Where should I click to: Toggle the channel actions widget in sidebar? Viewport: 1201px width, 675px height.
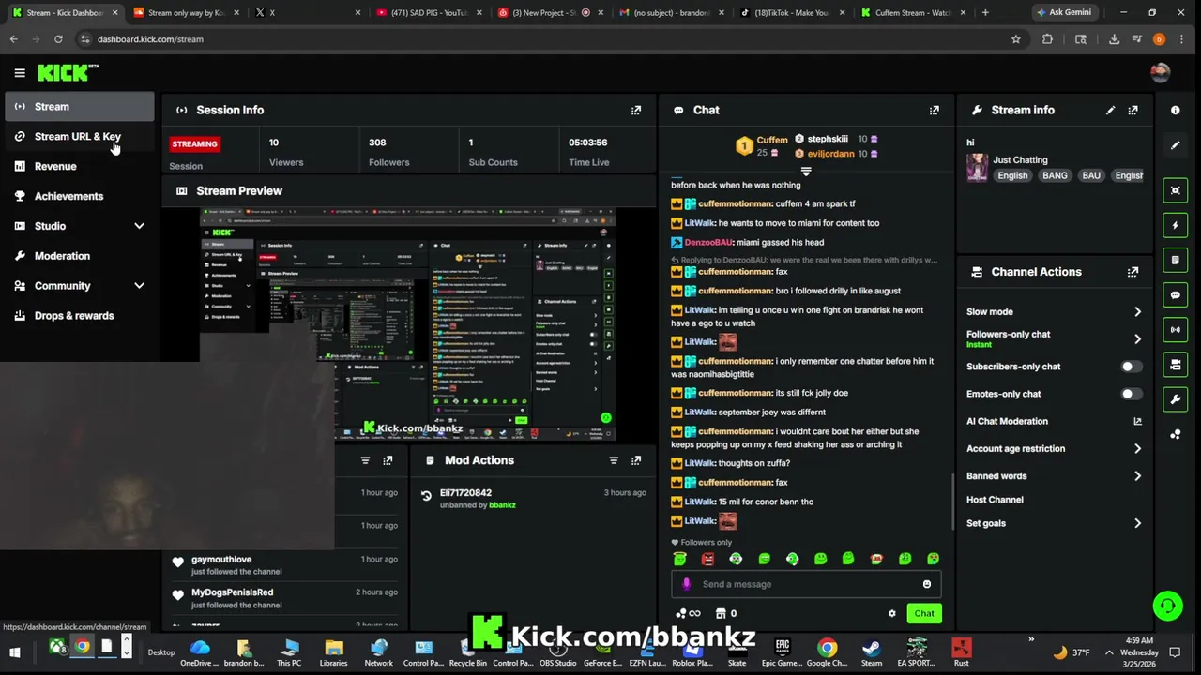pos(1176,364)
